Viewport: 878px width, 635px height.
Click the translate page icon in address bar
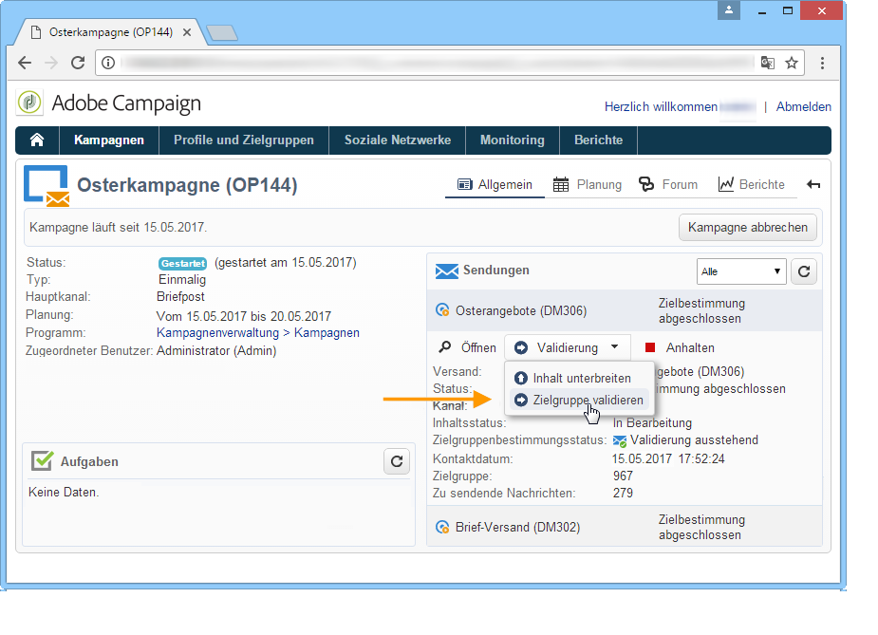point(768,63)
